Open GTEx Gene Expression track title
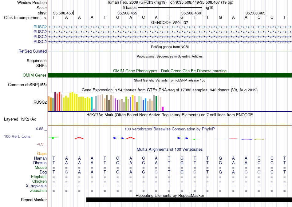 click(x=170, y=90)
